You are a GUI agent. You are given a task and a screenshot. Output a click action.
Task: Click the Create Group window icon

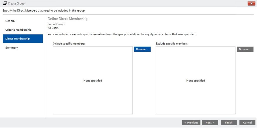point(5,3)
